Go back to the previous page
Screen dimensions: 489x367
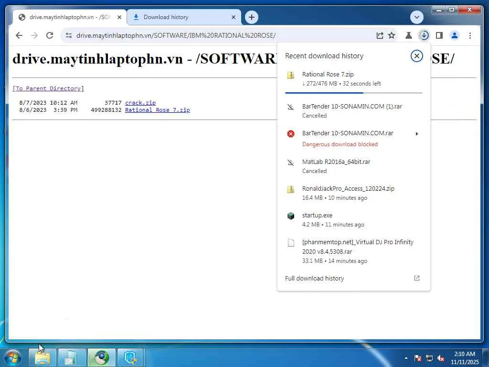(19, 35)
